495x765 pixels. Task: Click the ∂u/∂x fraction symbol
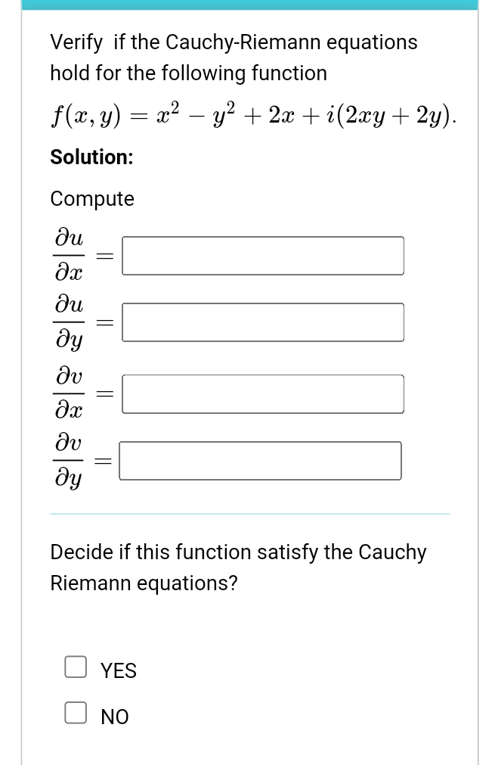point(67,255)
